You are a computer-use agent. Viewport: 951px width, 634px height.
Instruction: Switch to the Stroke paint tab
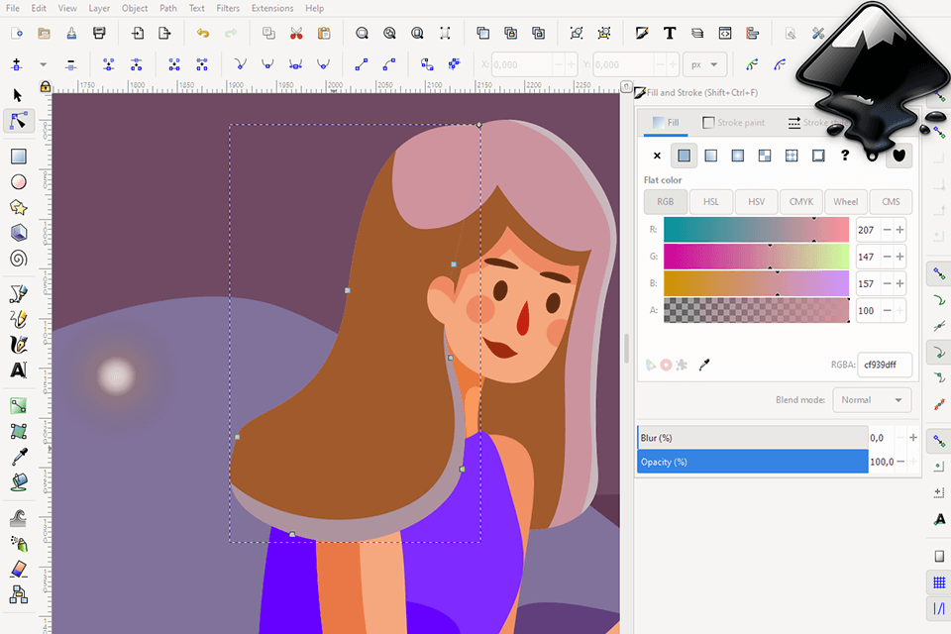tap(733, 123)
